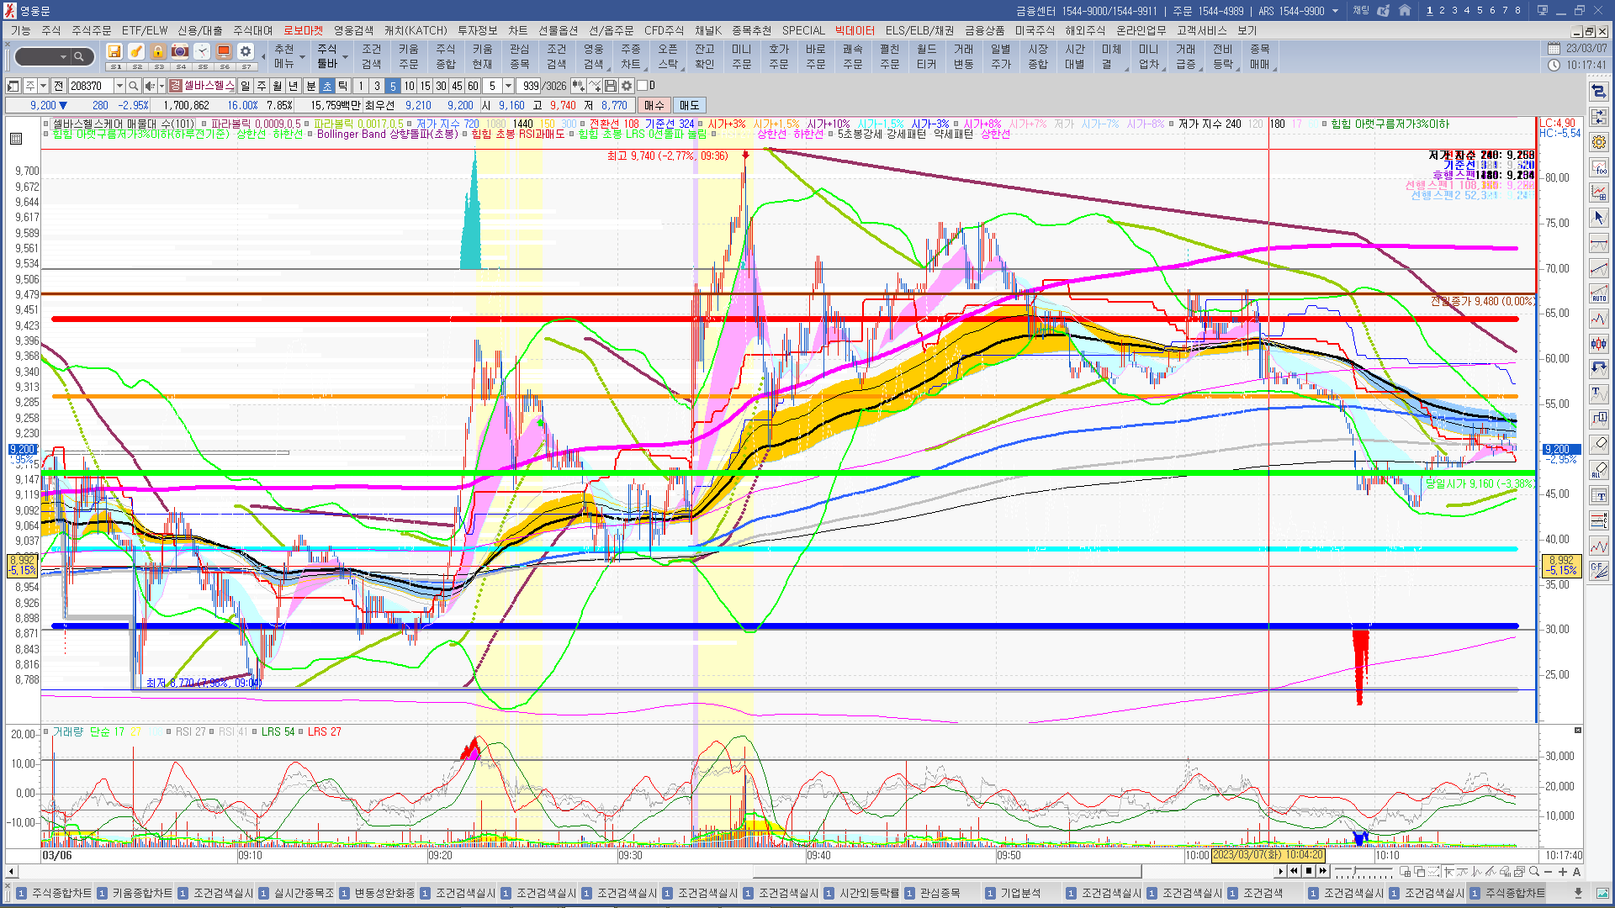
Task: Expand the interval value dropdown arrow
Action: (x=508, y=86)
